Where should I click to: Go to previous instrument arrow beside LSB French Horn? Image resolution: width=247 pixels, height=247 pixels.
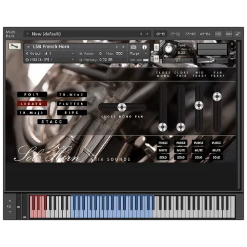click(116, 47)
